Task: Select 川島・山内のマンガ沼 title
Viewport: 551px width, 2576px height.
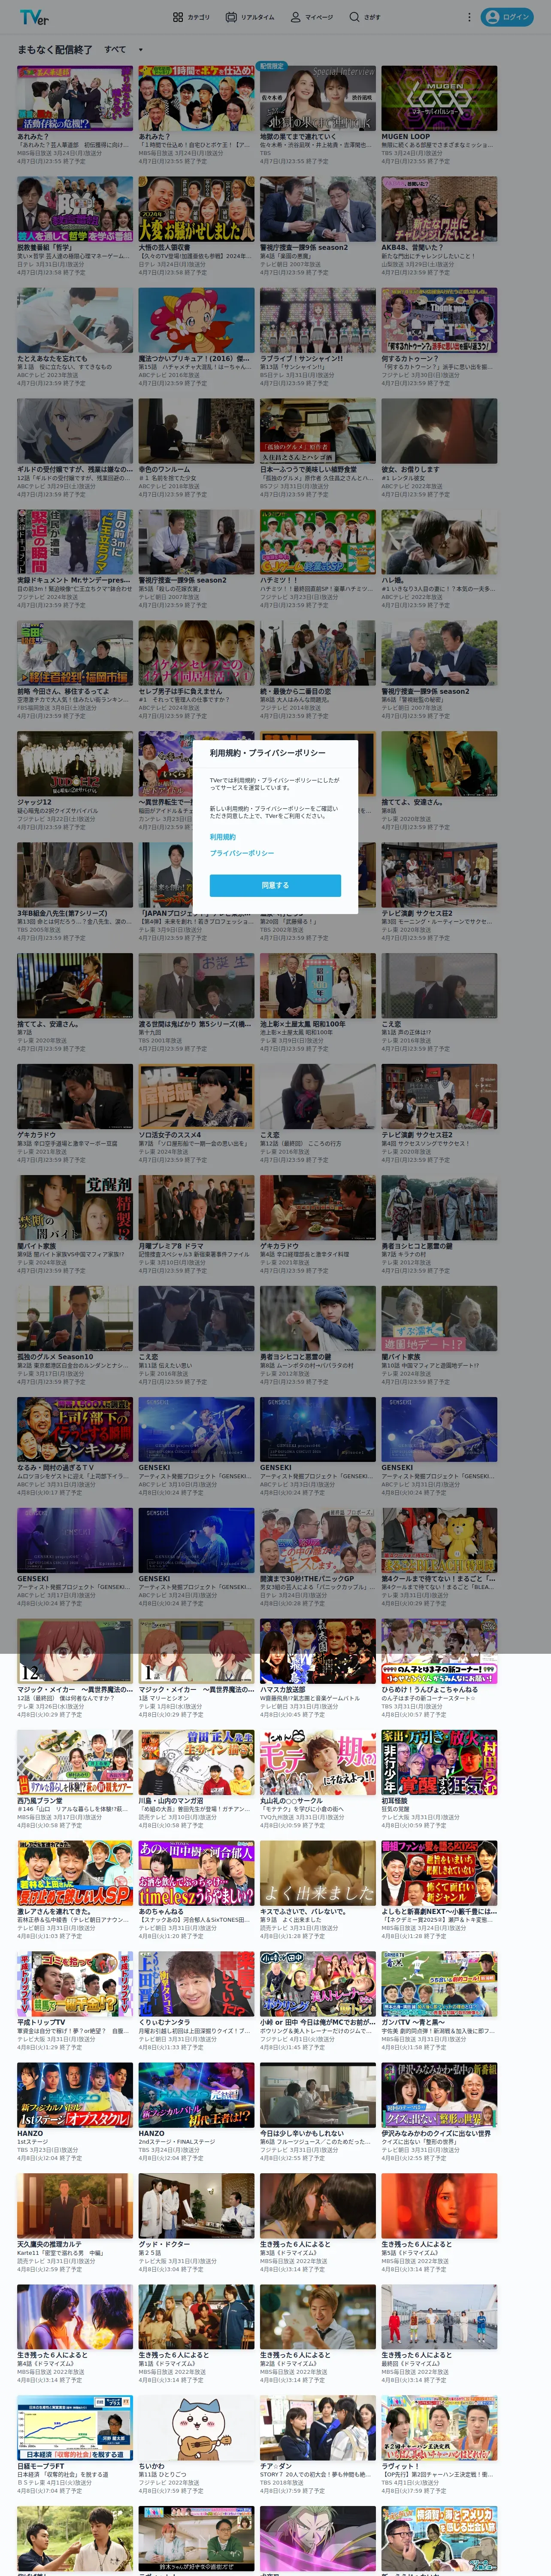Action: click(171, 1801)
